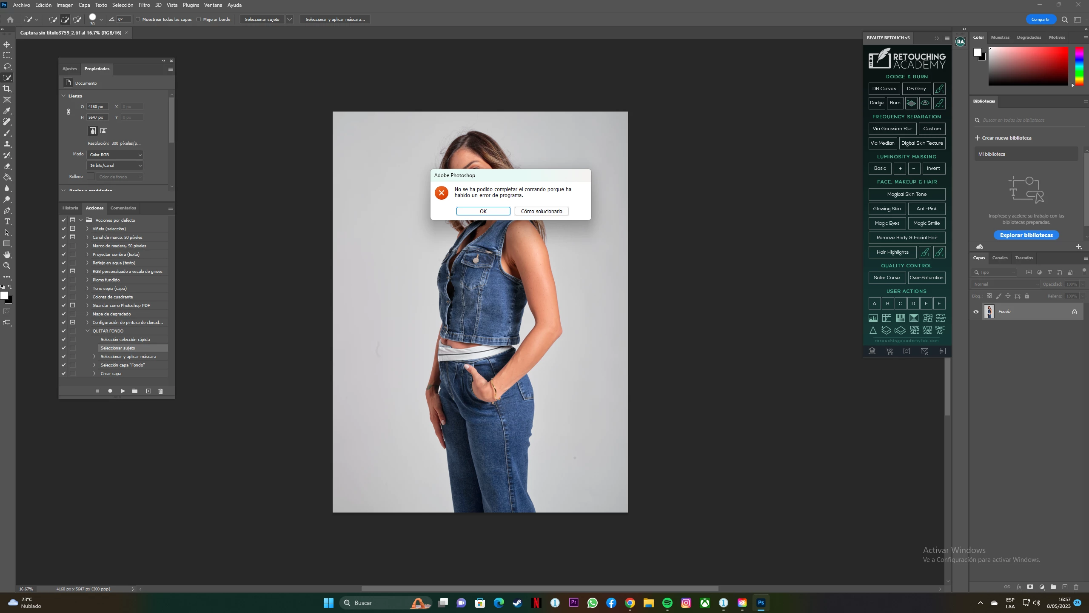Open Spotify from the taskbar
Screen dimensions: 1089x613
point(667,603)
